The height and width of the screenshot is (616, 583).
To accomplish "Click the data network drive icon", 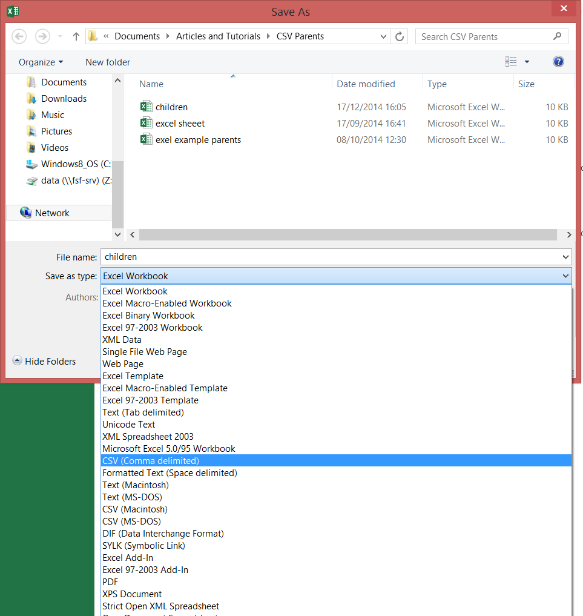I will (31, 180).
